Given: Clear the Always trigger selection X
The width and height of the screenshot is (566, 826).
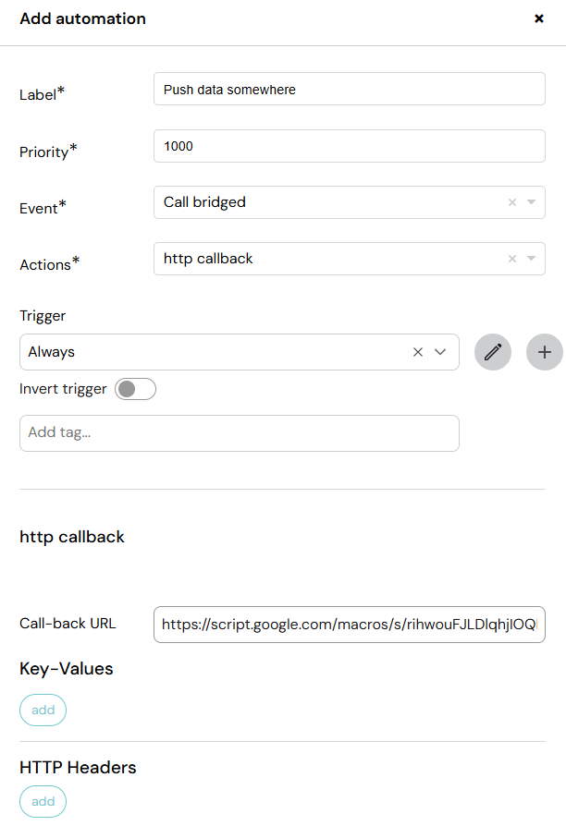Looking at the screenshot, I should [418, 352].
